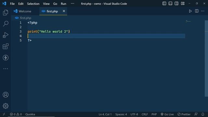Open editor More Actions ellipsis
Viewport: 208px width, 117px height.
(203, 11)
